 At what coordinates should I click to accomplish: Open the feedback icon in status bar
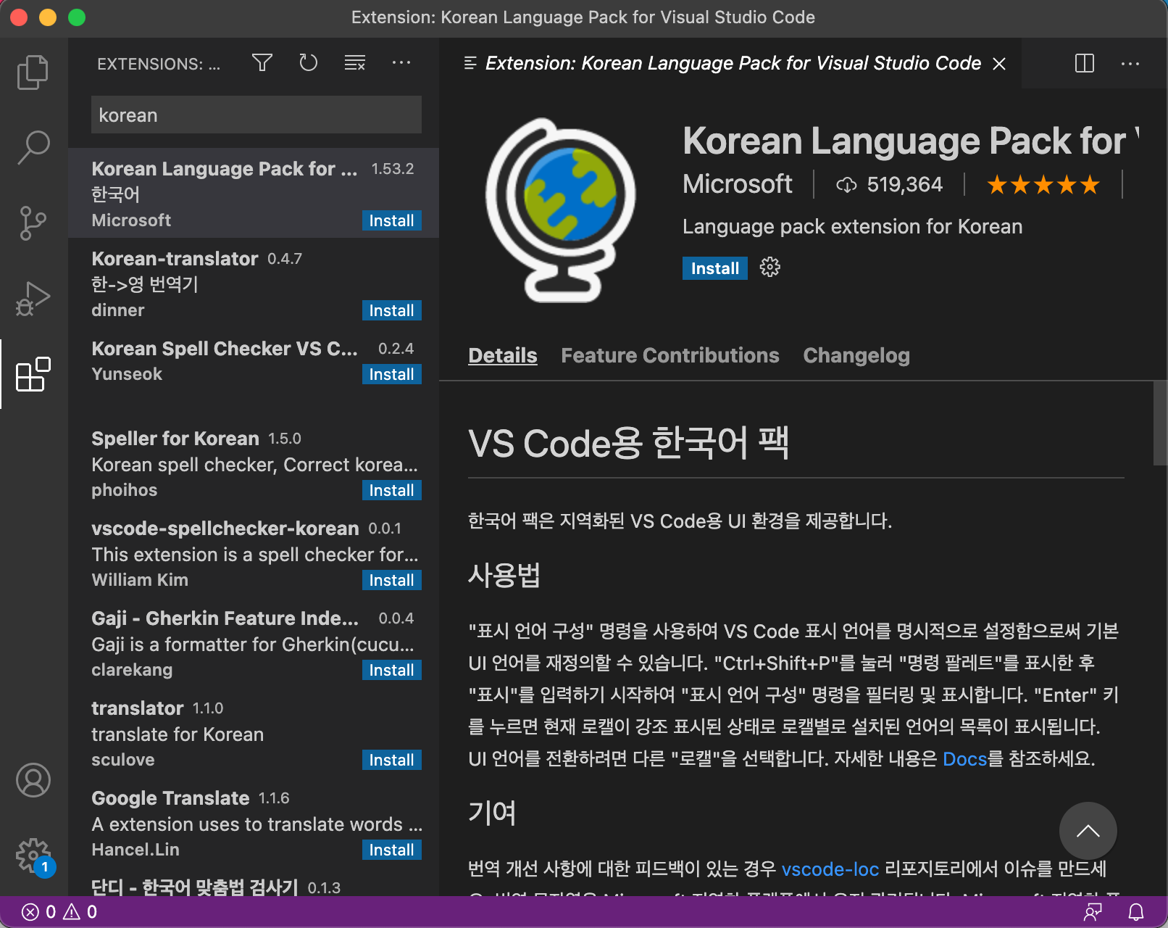point(1093,911)
